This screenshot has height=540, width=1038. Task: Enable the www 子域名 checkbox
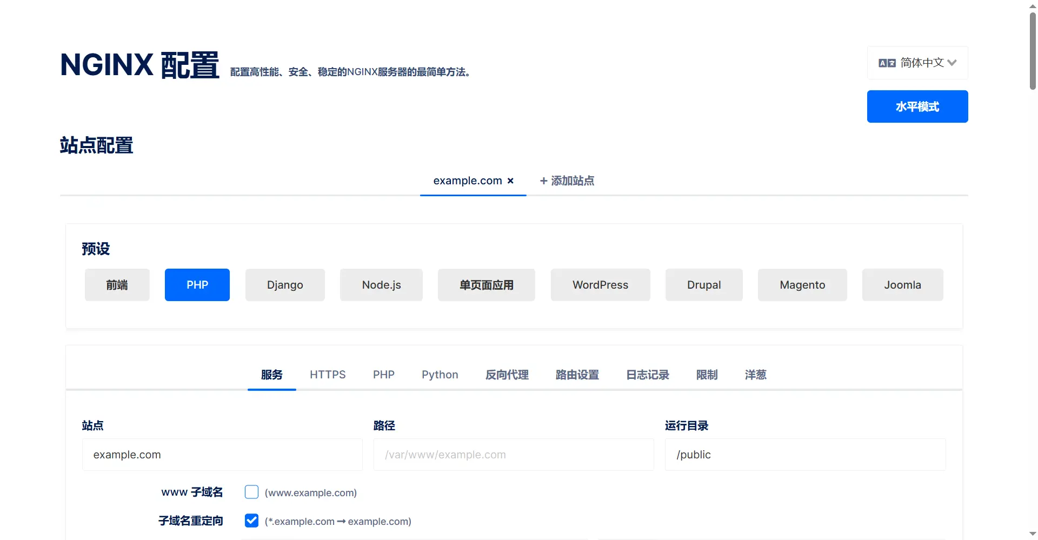tap(251, 492)
